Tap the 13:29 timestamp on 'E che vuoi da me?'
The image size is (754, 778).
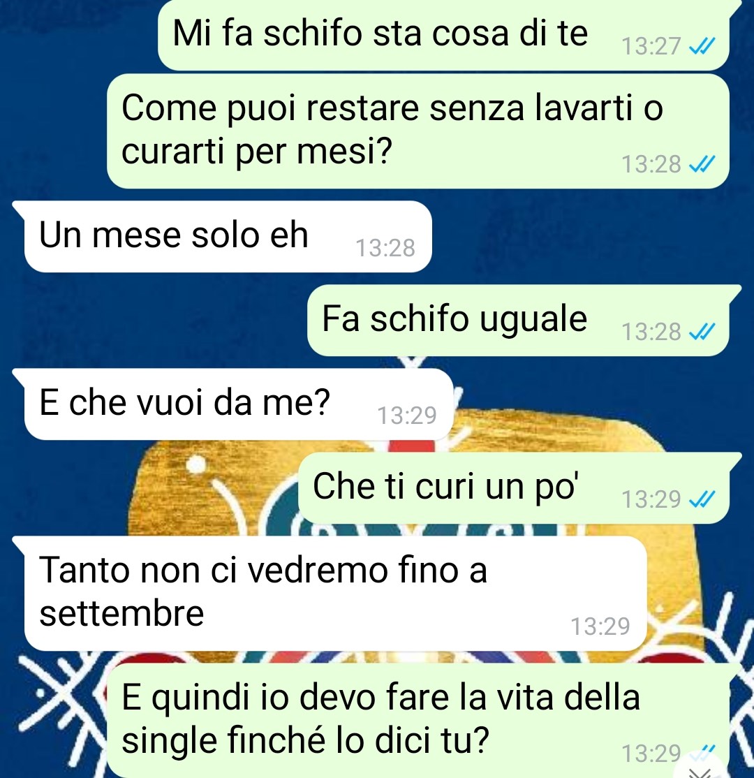tap(407, 416)
